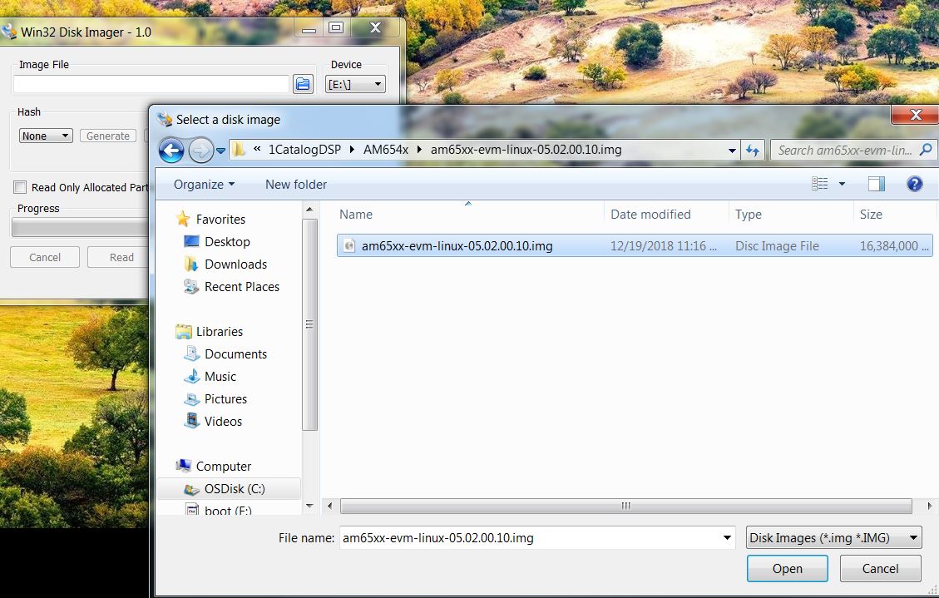Sort by the Size column header
939x598 pixels.
[x=871, y=215]
